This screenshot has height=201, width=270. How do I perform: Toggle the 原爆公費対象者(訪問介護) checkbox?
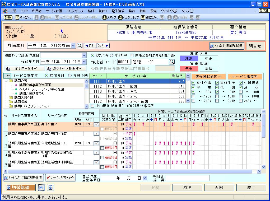tap(132, 55)
